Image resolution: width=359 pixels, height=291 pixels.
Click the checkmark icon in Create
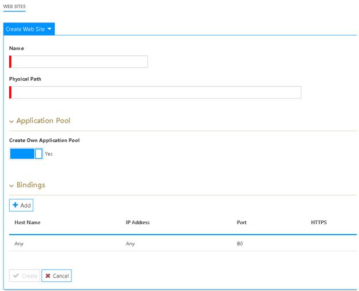(x=16, y=275)
